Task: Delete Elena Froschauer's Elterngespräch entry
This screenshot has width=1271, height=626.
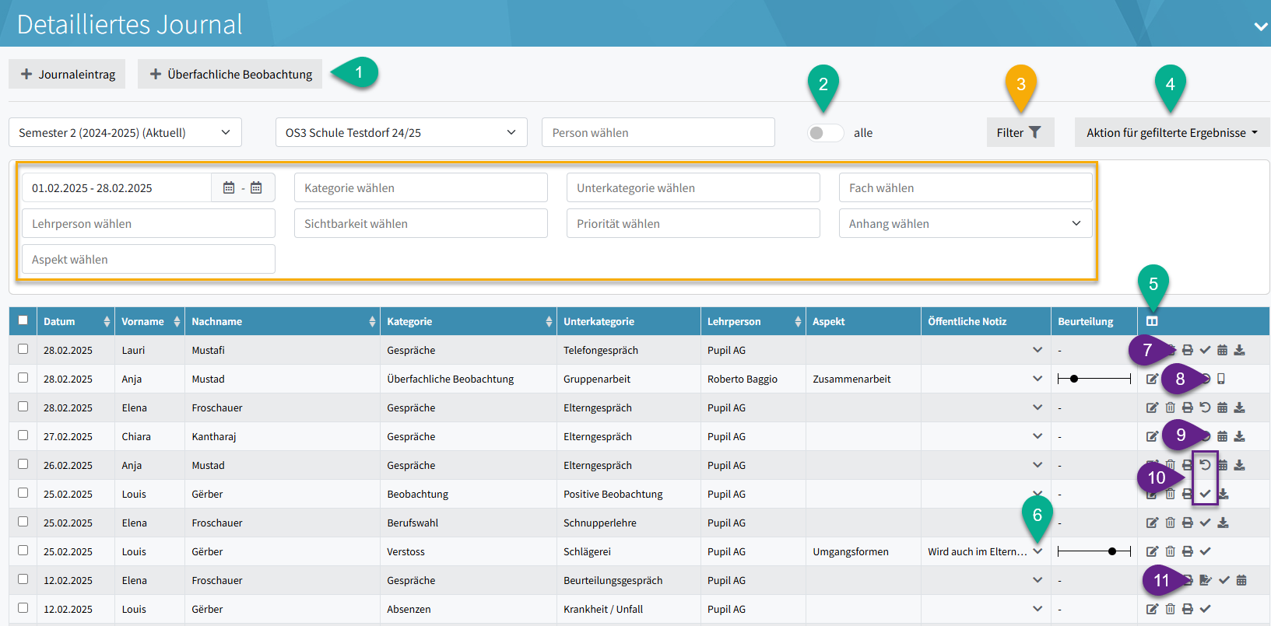Action: pyautogui.click(x=1170, y=408)
